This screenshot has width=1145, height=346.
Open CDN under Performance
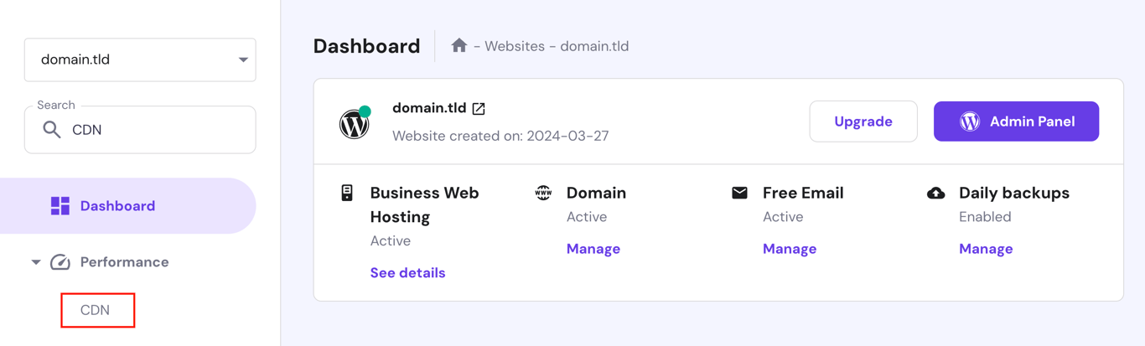(x=96, y=310)
